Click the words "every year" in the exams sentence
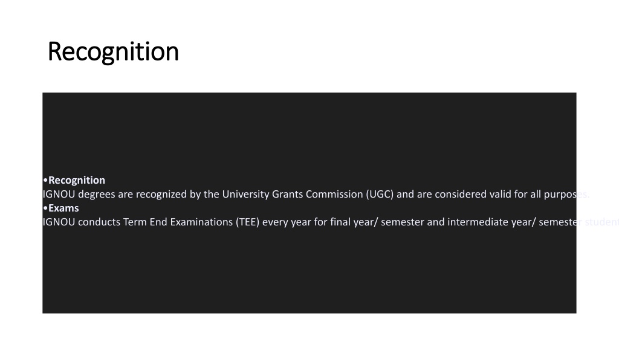The height and width of the screenshot is (348, 619). pos(287,222)
